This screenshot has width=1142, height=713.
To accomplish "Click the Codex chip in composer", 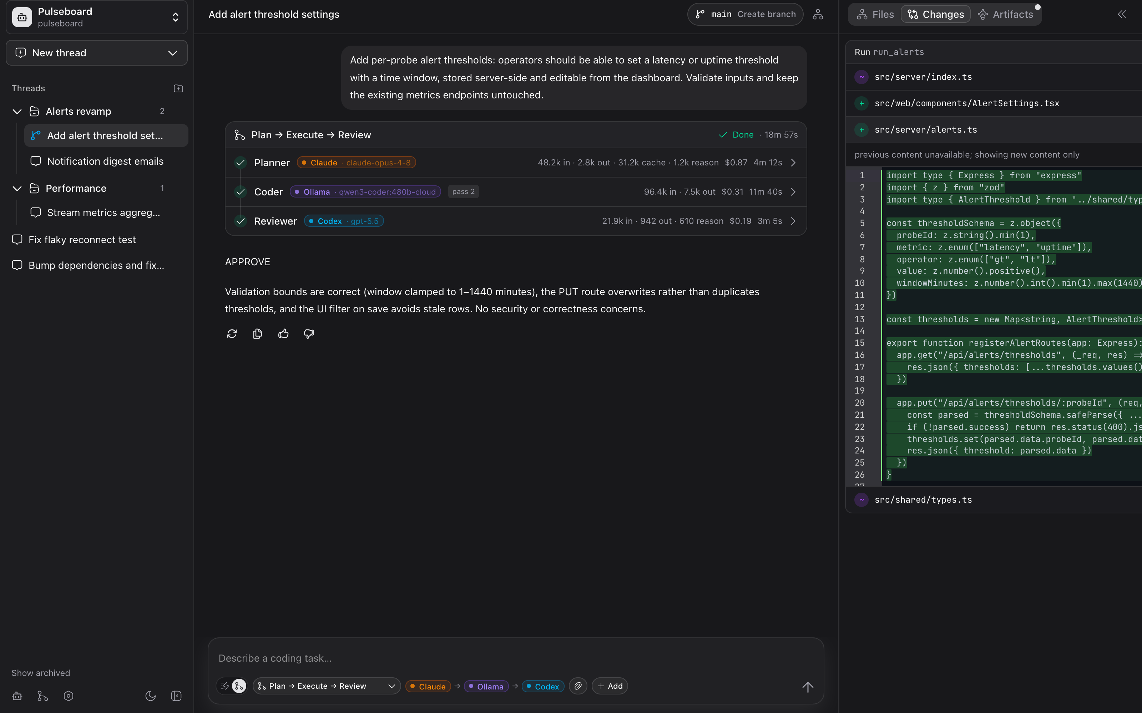I will 543,687.
